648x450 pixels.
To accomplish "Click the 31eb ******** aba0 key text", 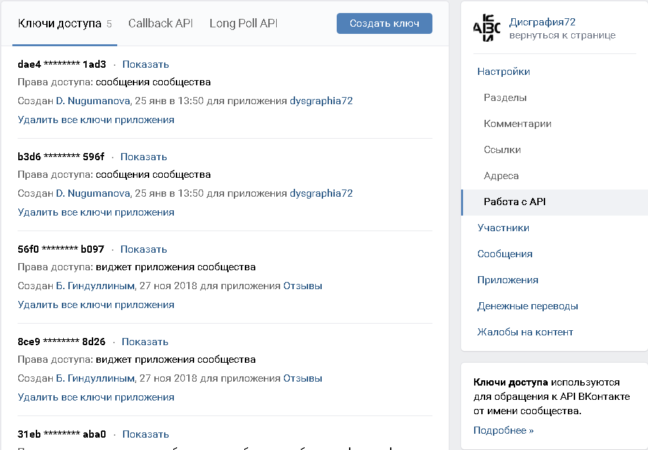I will point(62,434).
